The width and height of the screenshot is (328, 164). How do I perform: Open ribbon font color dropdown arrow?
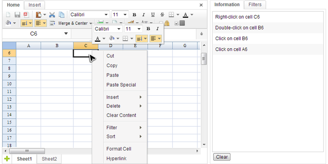(192, 15)
